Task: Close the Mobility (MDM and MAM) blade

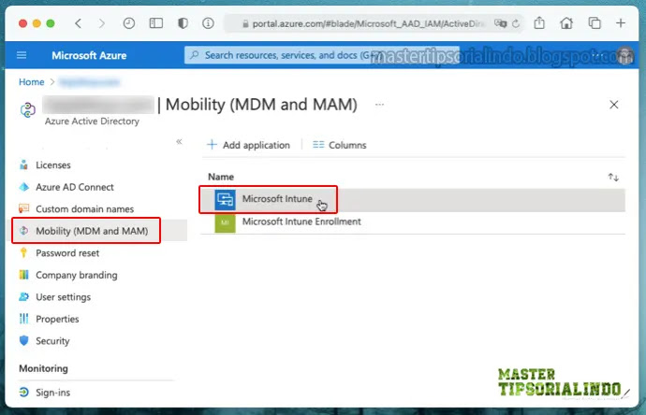Action: 614,105
